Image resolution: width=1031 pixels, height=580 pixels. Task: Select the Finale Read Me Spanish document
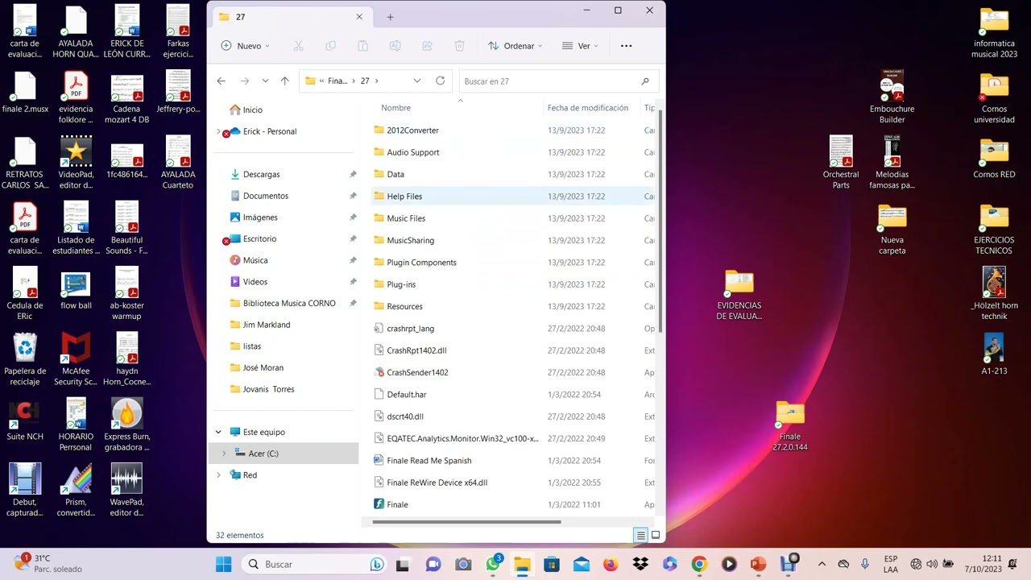[x=429, y=461]
